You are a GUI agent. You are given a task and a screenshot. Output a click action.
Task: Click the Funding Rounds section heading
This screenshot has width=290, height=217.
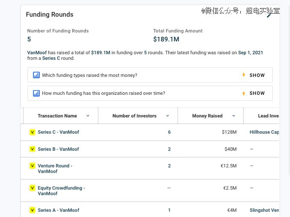[50, 15]
